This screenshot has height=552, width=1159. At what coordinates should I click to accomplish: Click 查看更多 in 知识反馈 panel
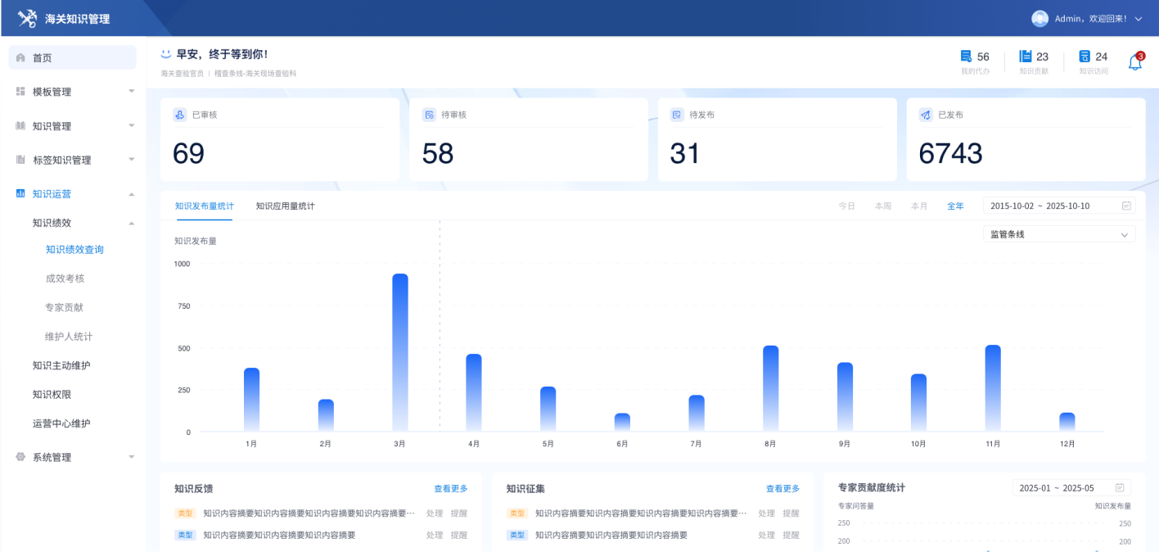pos(451,489)
